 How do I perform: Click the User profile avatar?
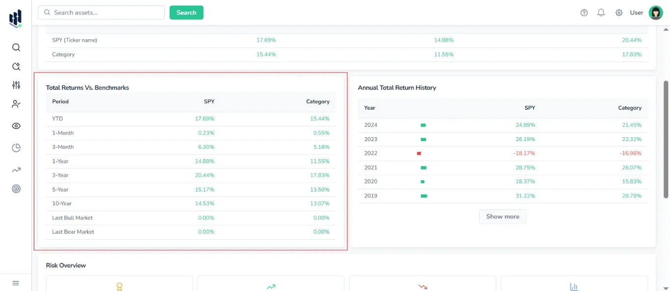click(655, 12)
